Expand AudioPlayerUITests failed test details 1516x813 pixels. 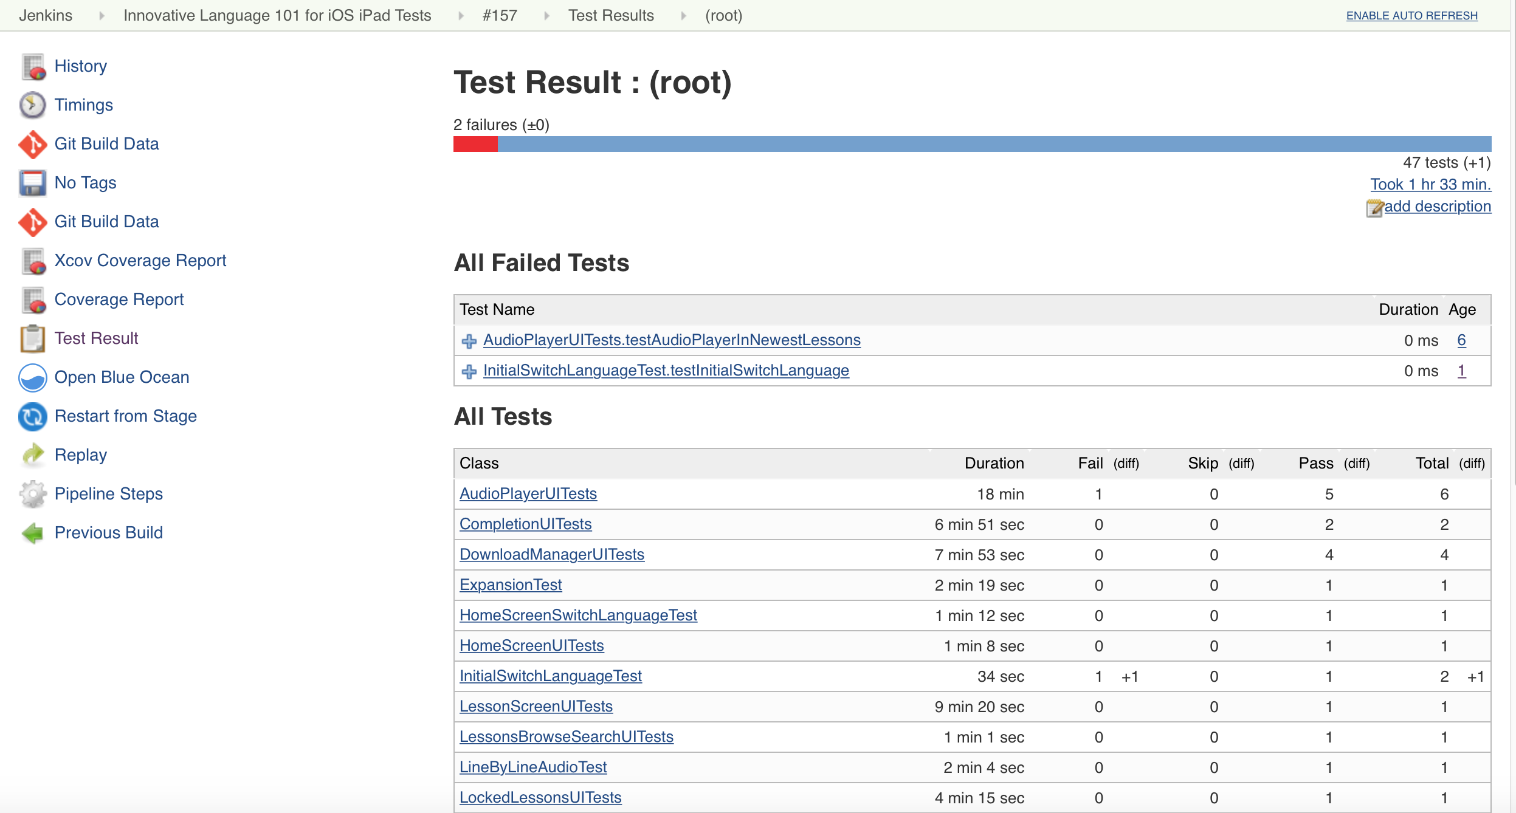469,341
